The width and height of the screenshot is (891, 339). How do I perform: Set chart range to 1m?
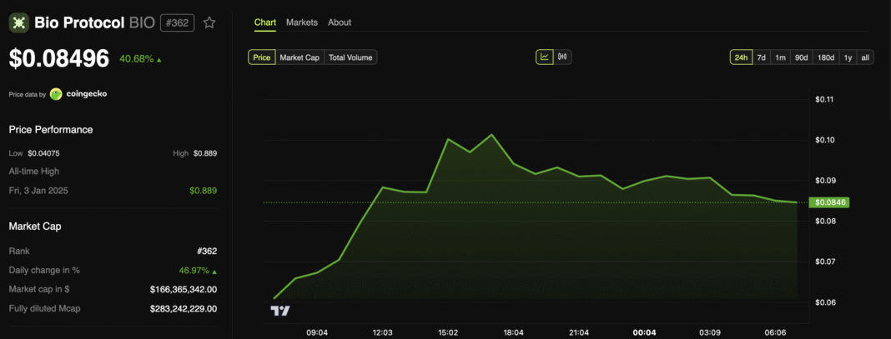[780, 57]
